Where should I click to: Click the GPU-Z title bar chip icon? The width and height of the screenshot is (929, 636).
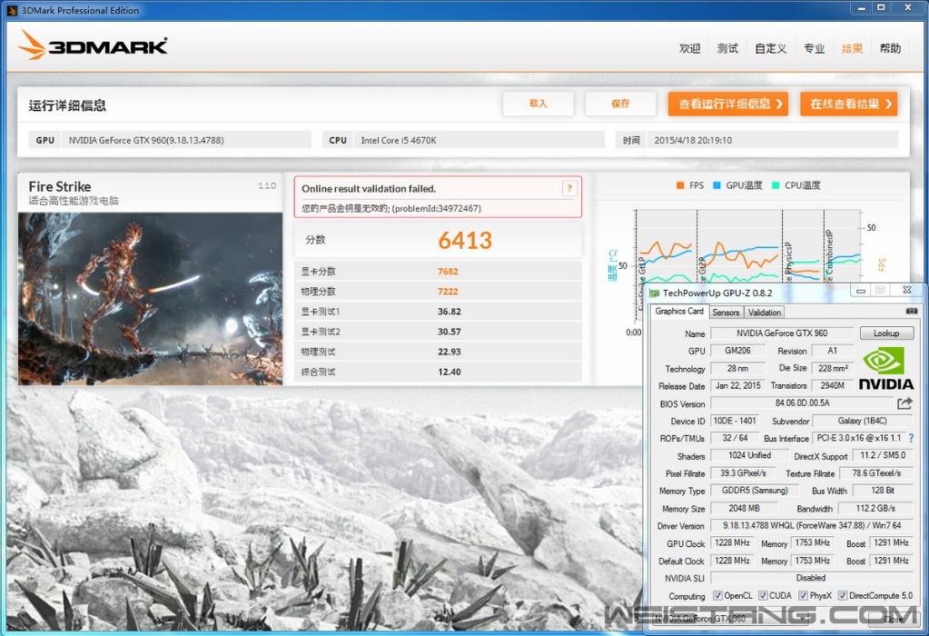coord(654,293)
